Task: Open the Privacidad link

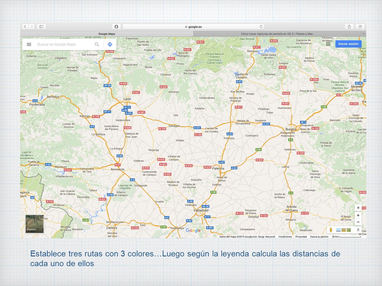Action: click(x=301, y=237)
